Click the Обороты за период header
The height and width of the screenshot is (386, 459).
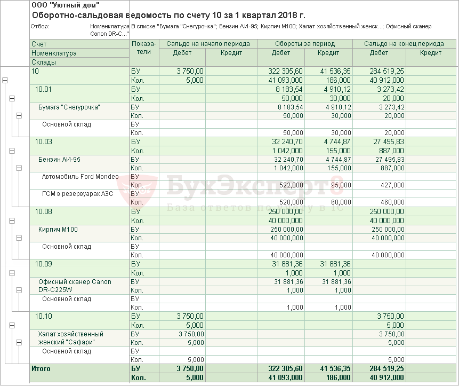point(305,44)
